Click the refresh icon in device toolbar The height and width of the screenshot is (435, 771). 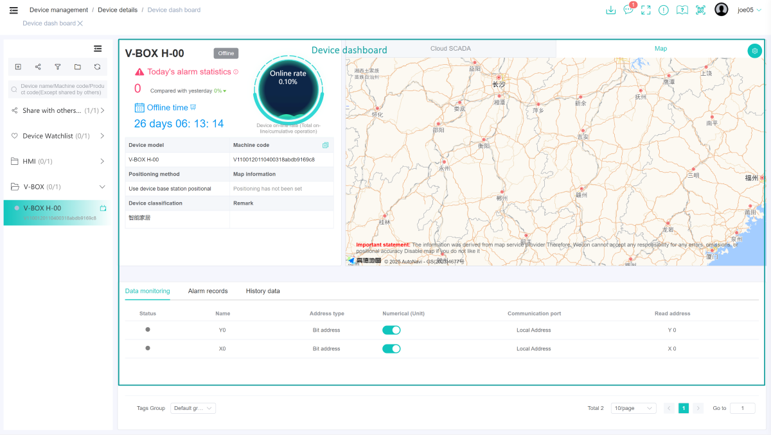[x=97, y=67]
